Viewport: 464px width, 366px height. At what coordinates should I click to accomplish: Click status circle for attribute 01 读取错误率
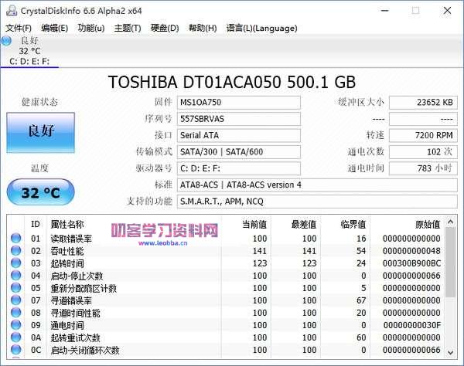(x=16, y=238)
